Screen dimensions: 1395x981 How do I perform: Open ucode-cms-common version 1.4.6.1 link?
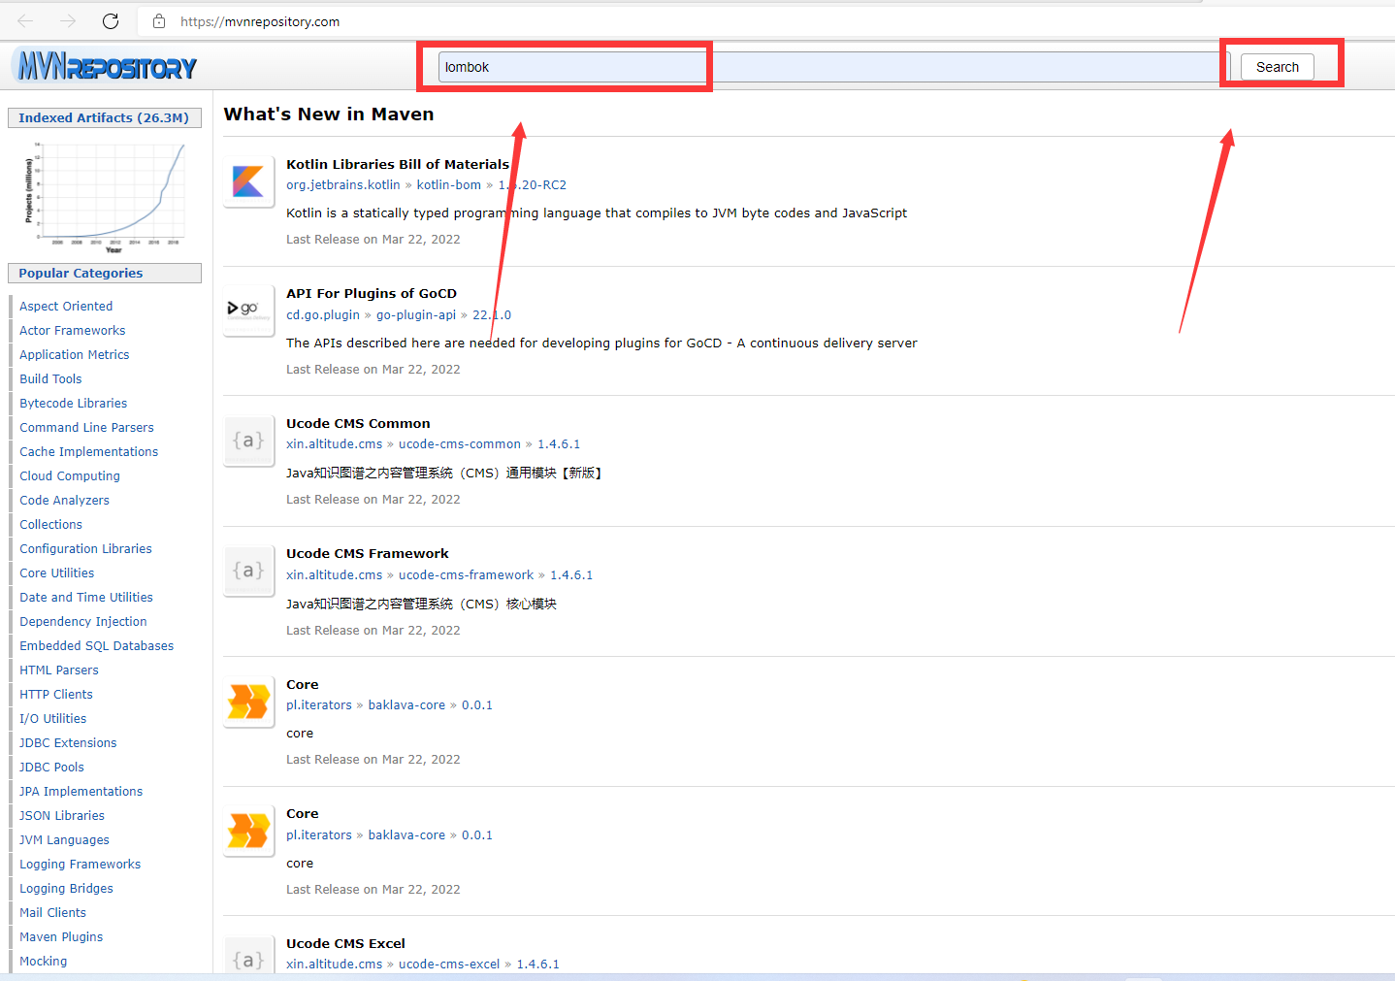click(559, 443)
